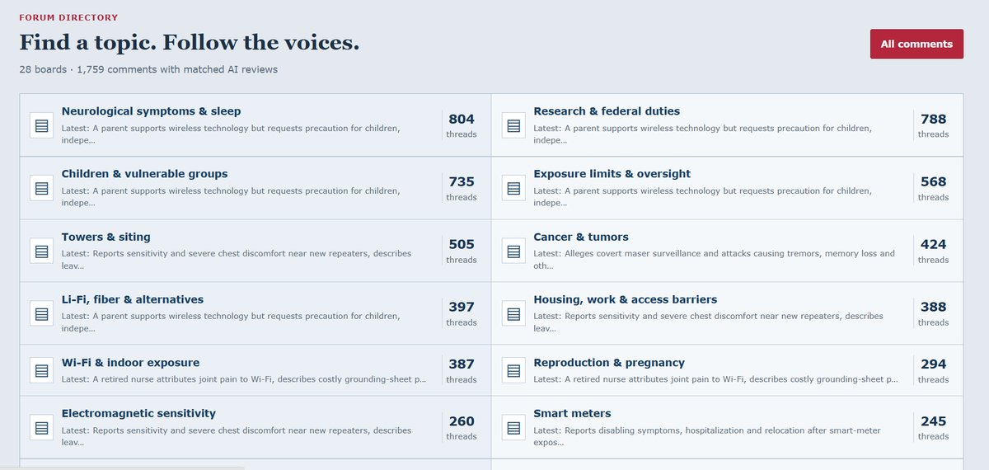Image resolution: width=989 pixels, height=470 pixels.
Task: Open Research & federal duties board
Action: 607,111
